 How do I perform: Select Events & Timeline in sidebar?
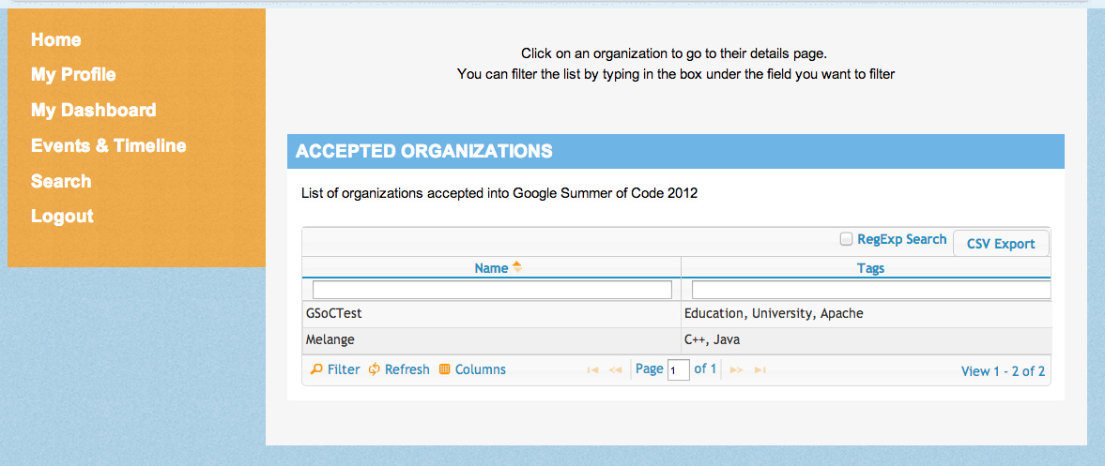click(x=109, y=145)
